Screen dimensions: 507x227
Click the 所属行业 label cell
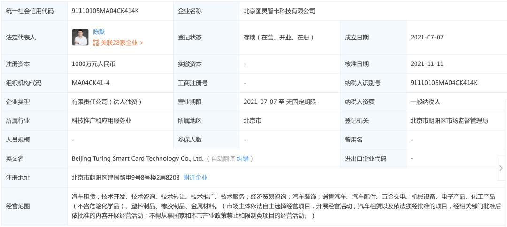tap(34, 121)
